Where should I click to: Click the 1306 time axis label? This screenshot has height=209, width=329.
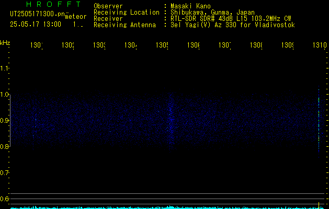click(194, 45)
